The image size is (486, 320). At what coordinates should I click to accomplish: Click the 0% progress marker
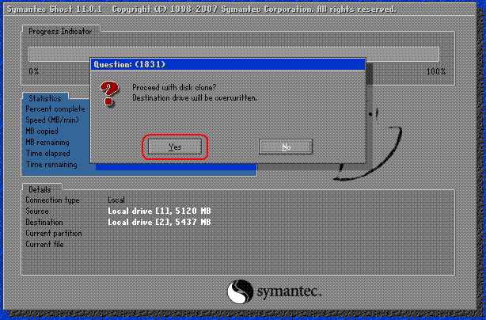tap(34, 71)
